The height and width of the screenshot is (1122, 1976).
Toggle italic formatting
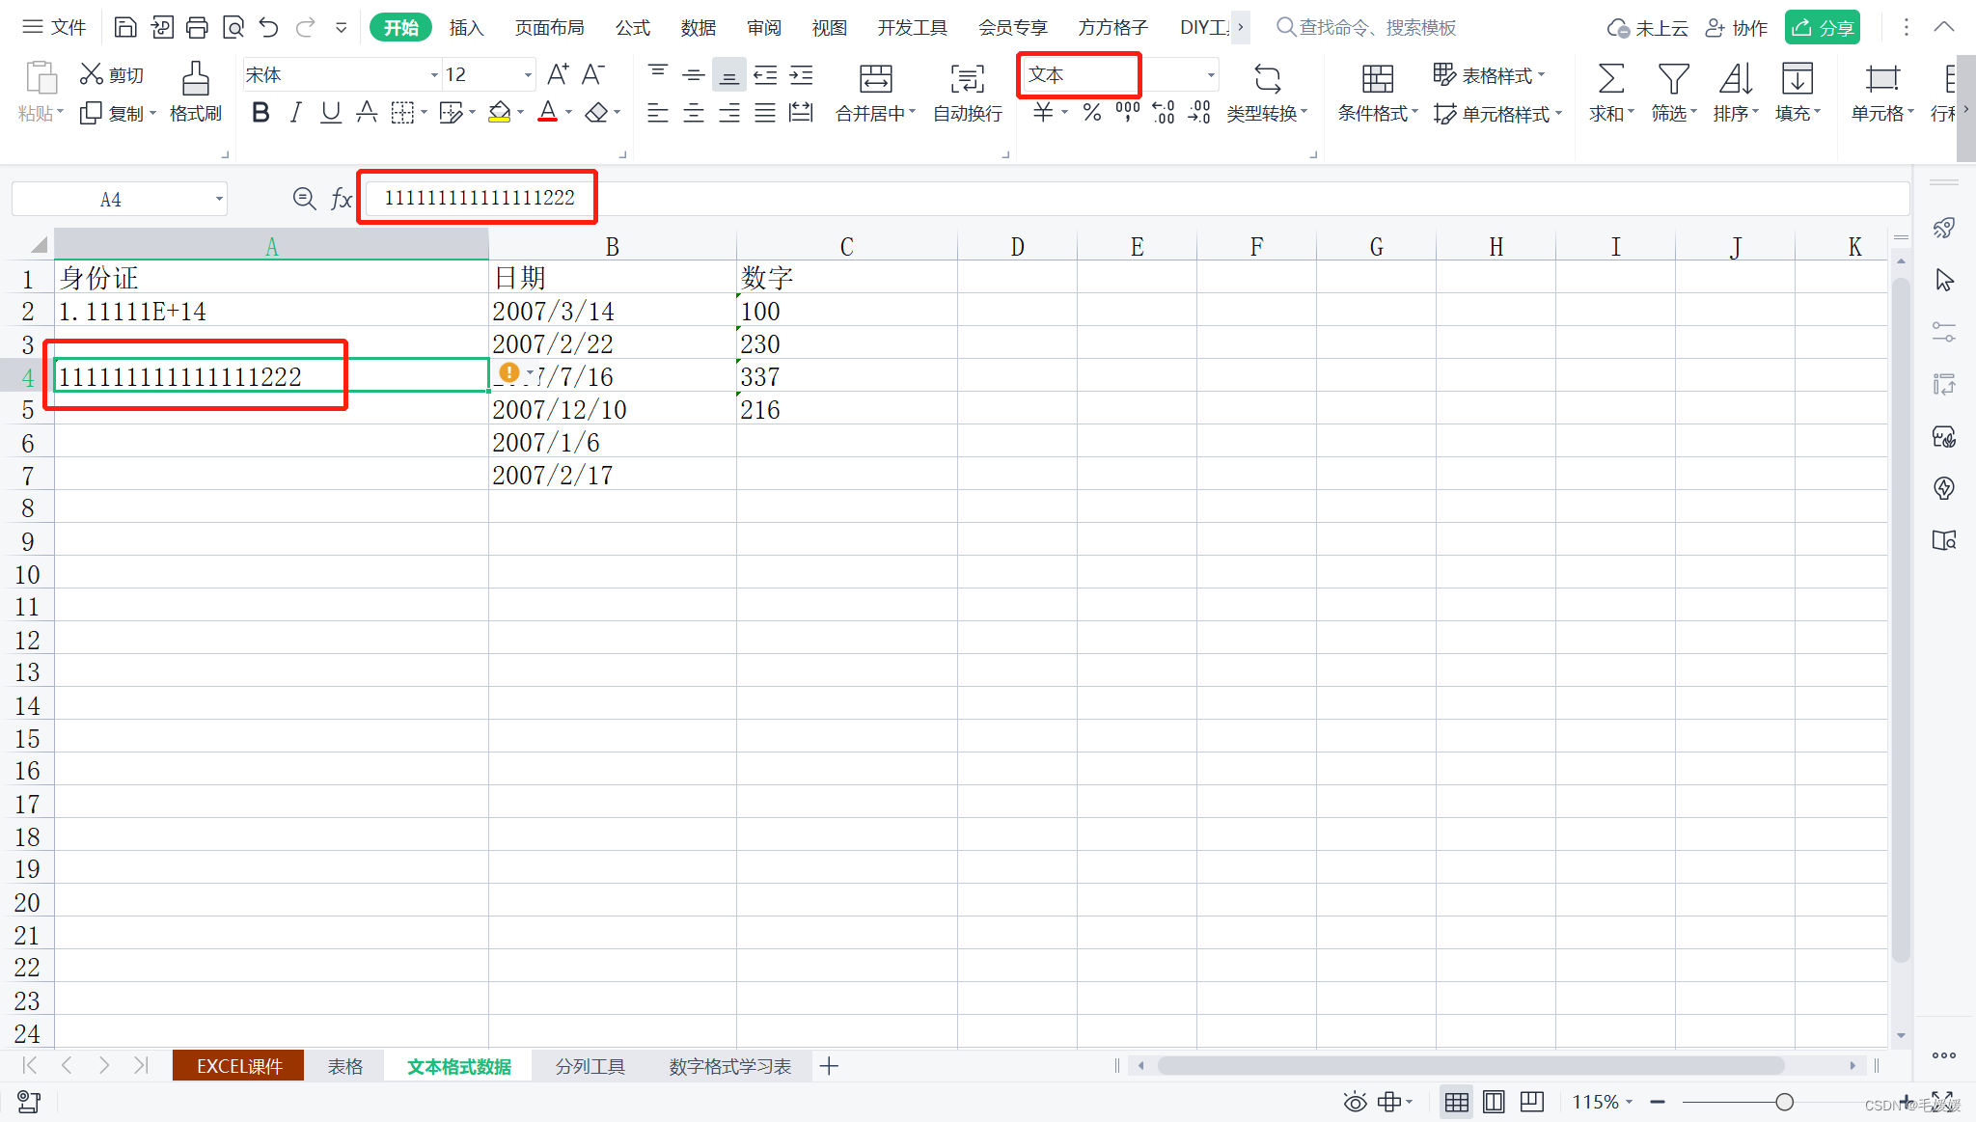coord(295,113)
